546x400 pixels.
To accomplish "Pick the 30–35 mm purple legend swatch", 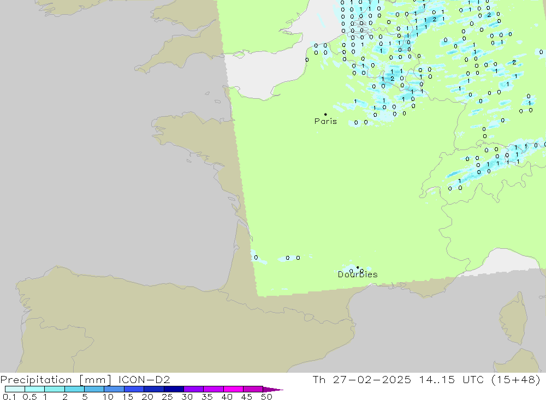I will tap(194, 389).
